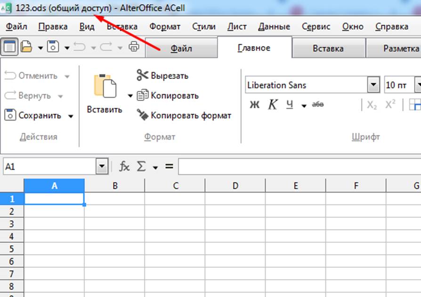The image size is (421, 297).
Task: Open the Файл ribbon tab
Action: click(x=181, y=48)
